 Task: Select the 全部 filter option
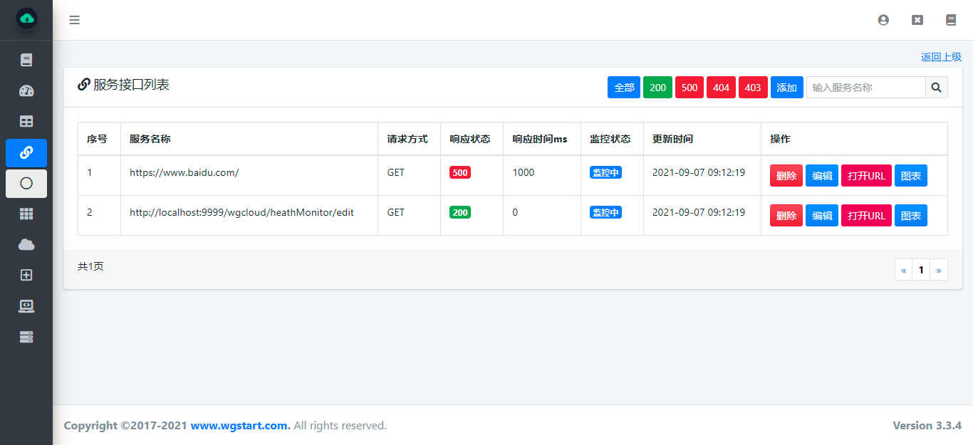pos(623,87)
